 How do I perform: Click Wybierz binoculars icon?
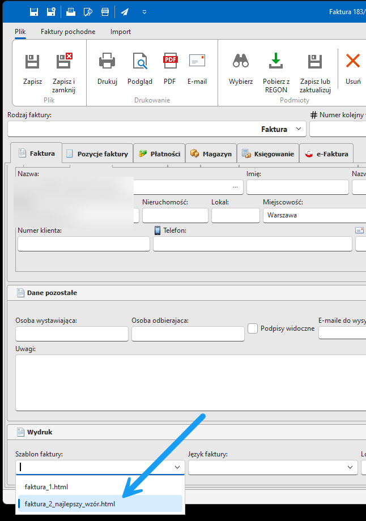pos(241,61)
